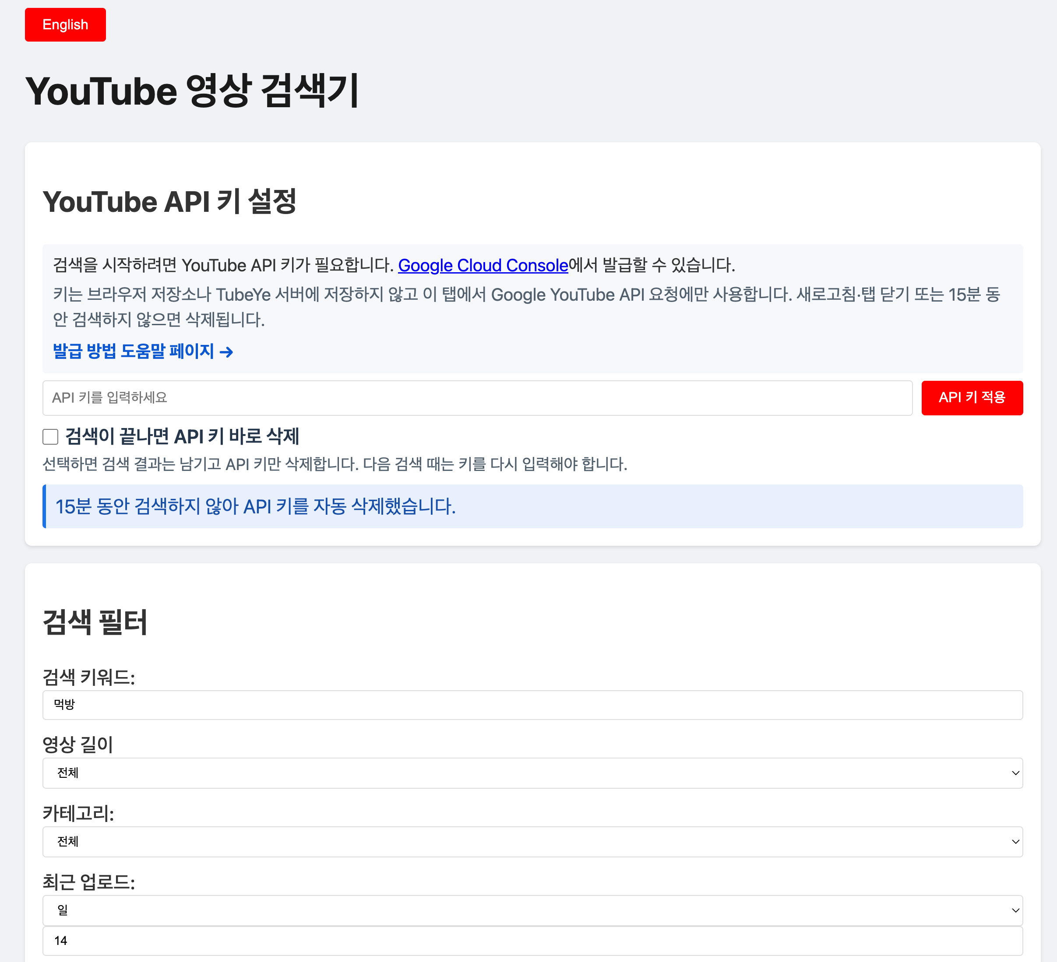The width and height of the screenshot is (1057, 962).
Task: Open the 영상 길이 dropdown
Action: coord(532,773)
